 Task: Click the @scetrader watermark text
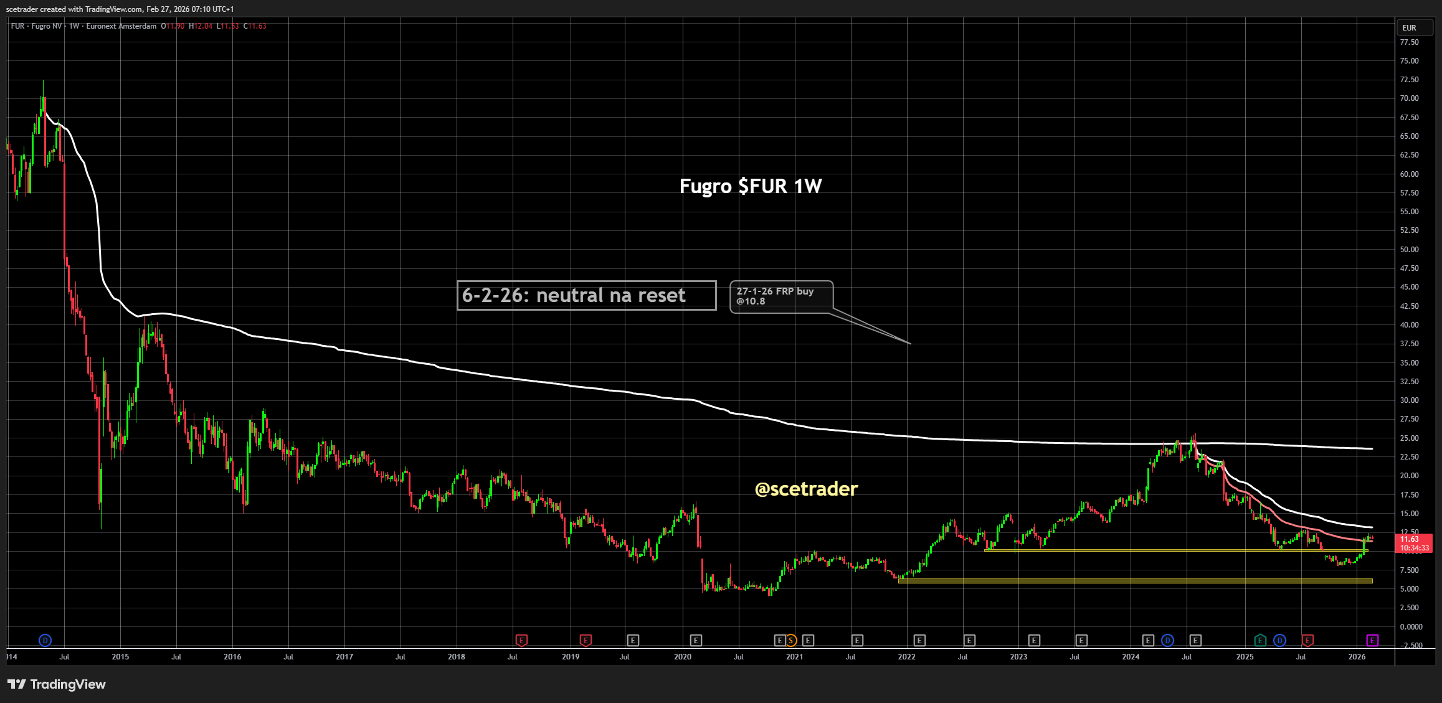point(806,489)
